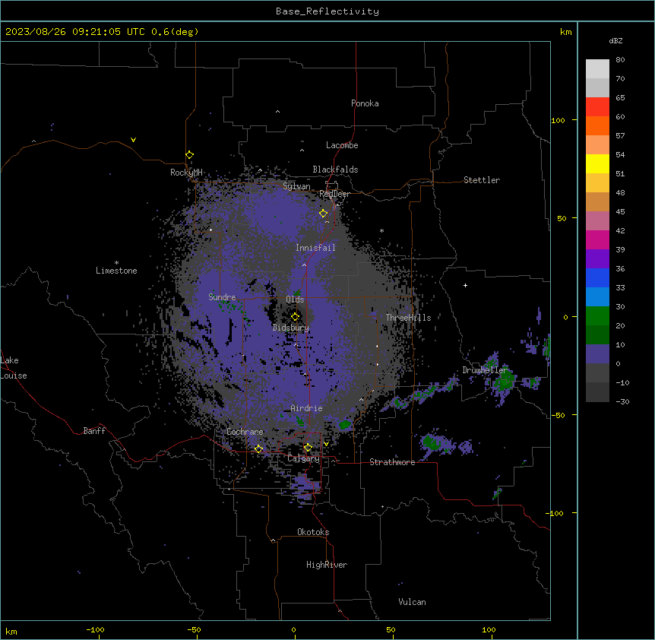The image size is (655, 640).
Task: Click the yellow diamond marker above the Calgary label
Action: coord(308,448)
